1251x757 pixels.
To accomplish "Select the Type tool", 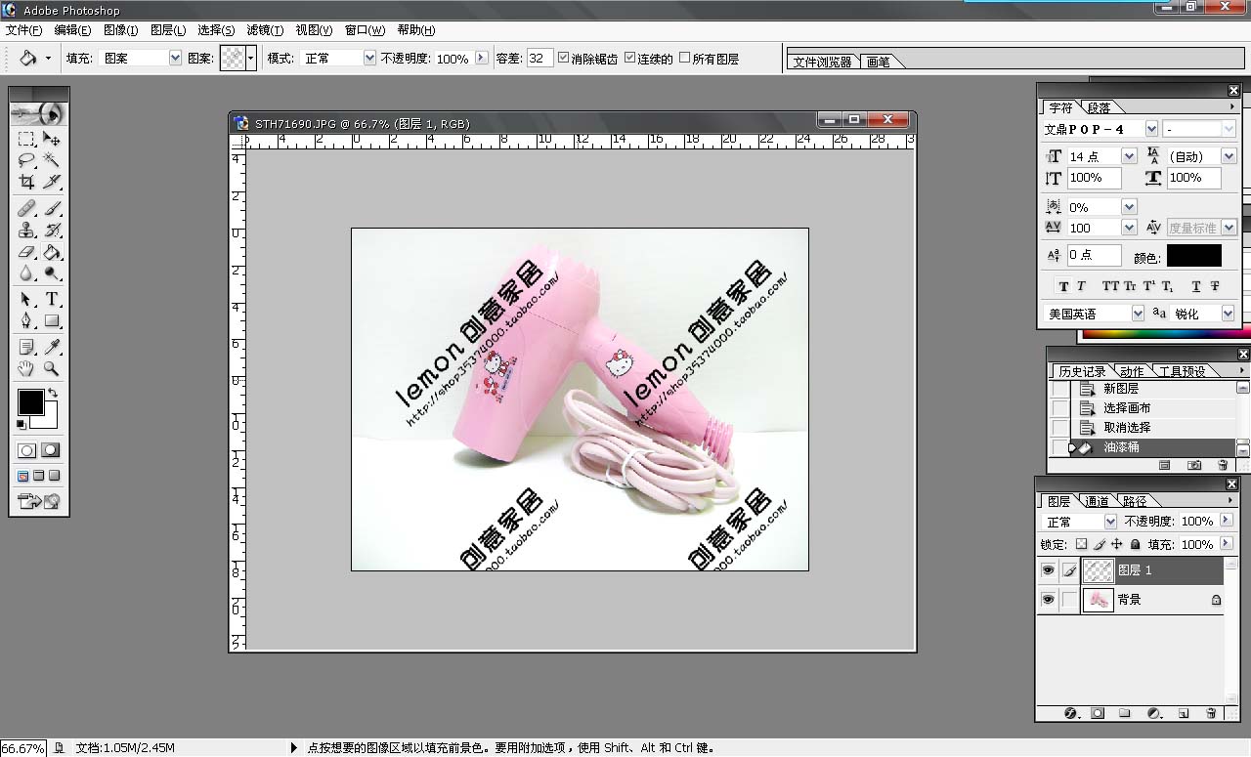I will (52, 299).
